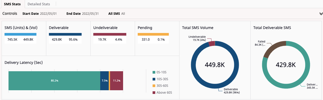The width and height of the screenshot is (323, 100).
Task: Click the Controls label
Action: coord(10,13)
